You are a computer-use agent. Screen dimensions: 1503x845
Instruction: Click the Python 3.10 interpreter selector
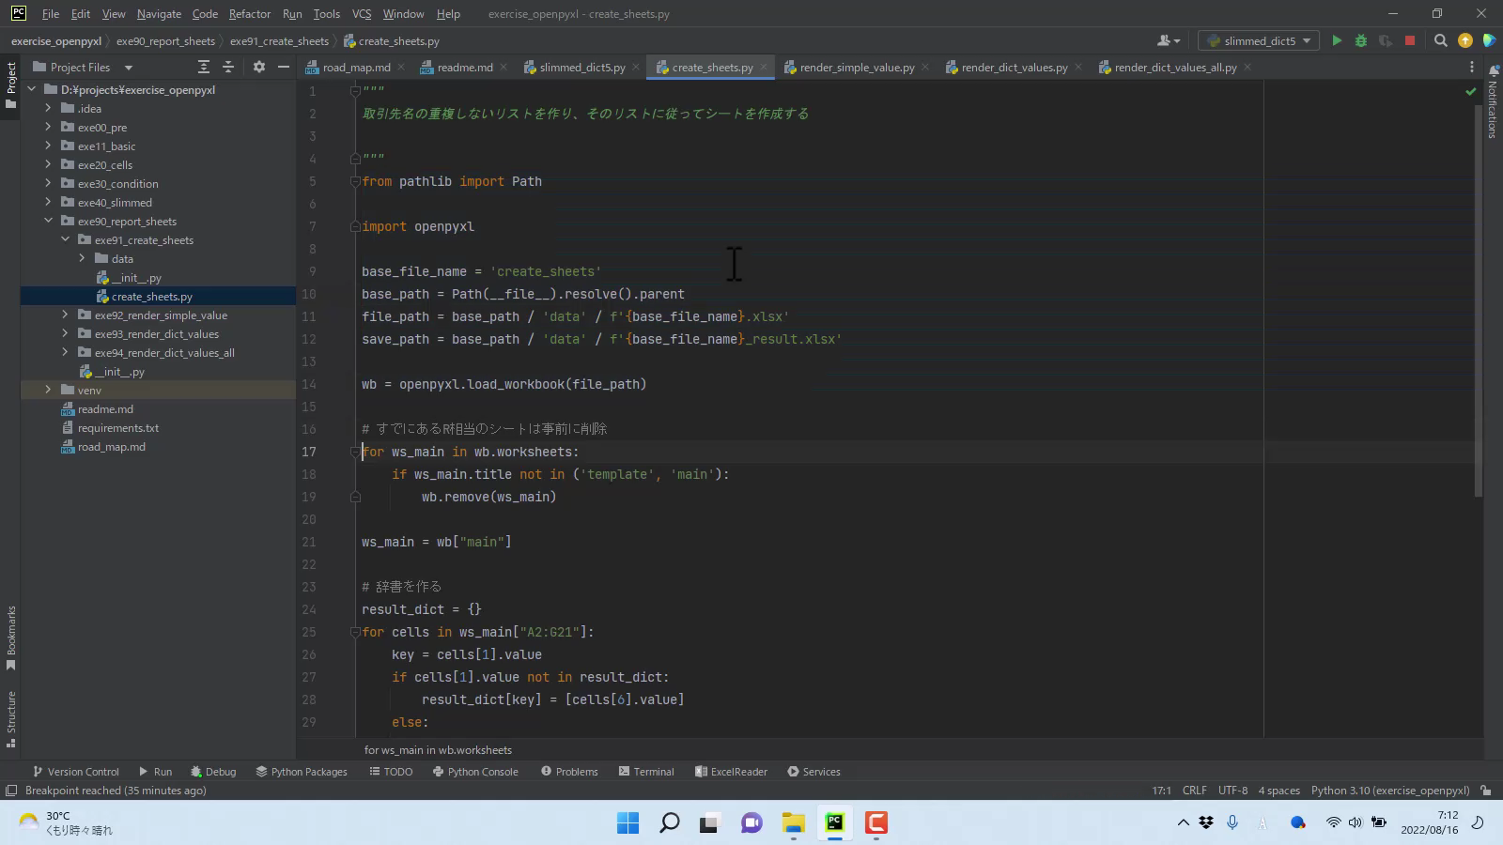pos(1389,790)
